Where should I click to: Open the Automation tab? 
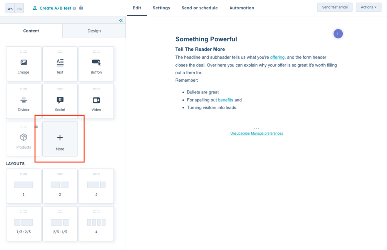coord(242,8)
